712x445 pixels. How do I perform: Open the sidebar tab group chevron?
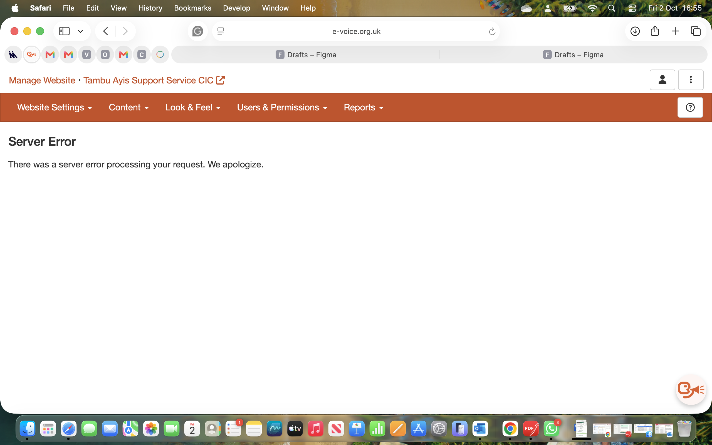80,31
